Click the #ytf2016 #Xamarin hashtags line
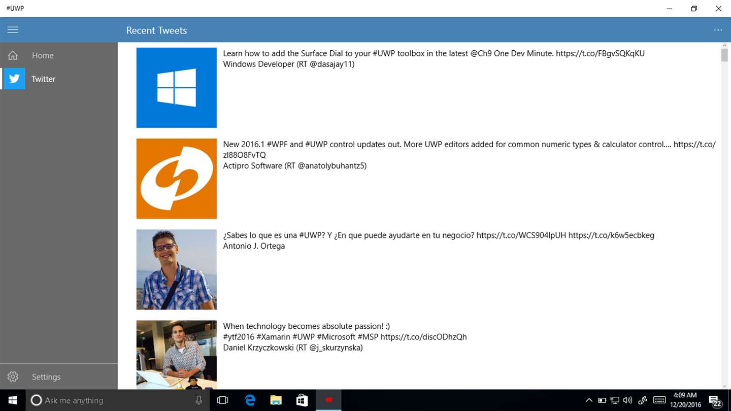 pyautogui.click(x=345, y=336)
